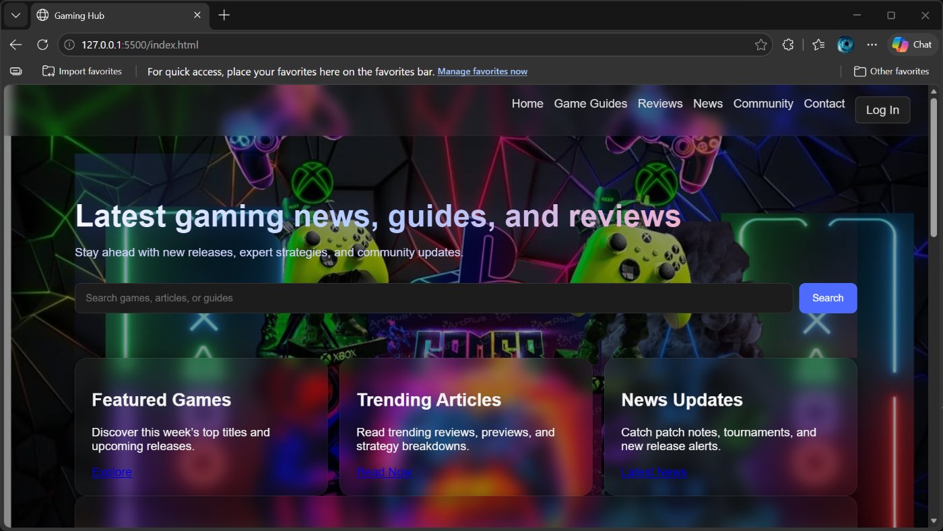This screenshot has width=943, height=531.
Task: Follow the Explore link under Featured Games
Action: pos(112,472)
